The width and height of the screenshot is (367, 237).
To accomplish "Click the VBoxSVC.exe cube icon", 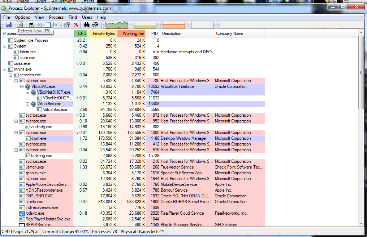I will [28, 87].
